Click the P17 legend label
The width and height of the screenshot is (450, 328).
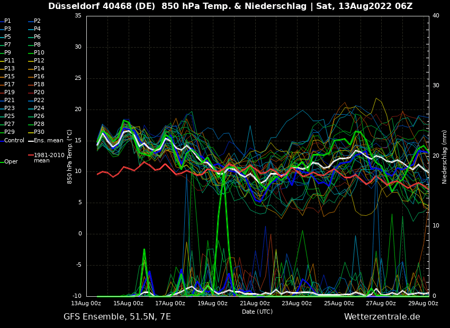coord(10,85)
